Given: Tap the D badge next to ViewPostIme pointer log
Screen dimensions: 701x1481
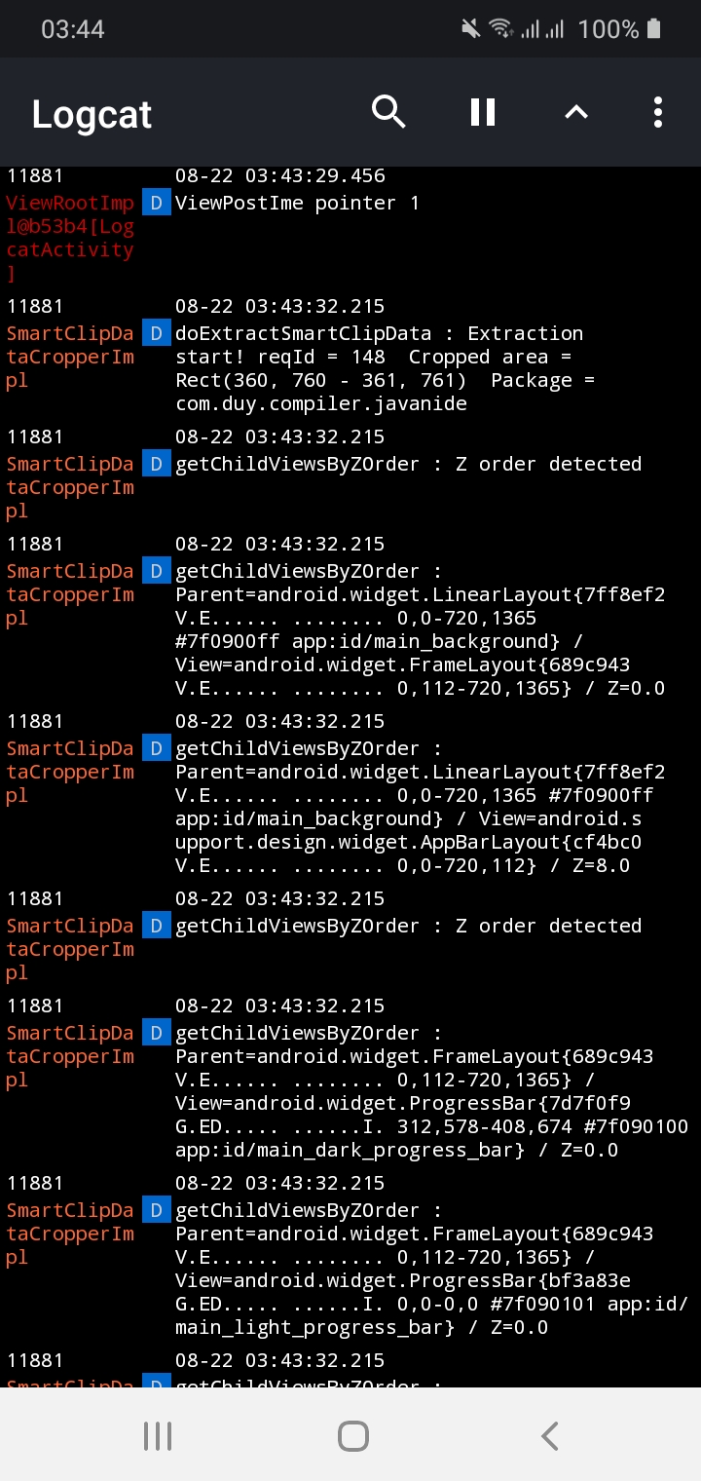Looking at the screenshot, I should [156, 203].
